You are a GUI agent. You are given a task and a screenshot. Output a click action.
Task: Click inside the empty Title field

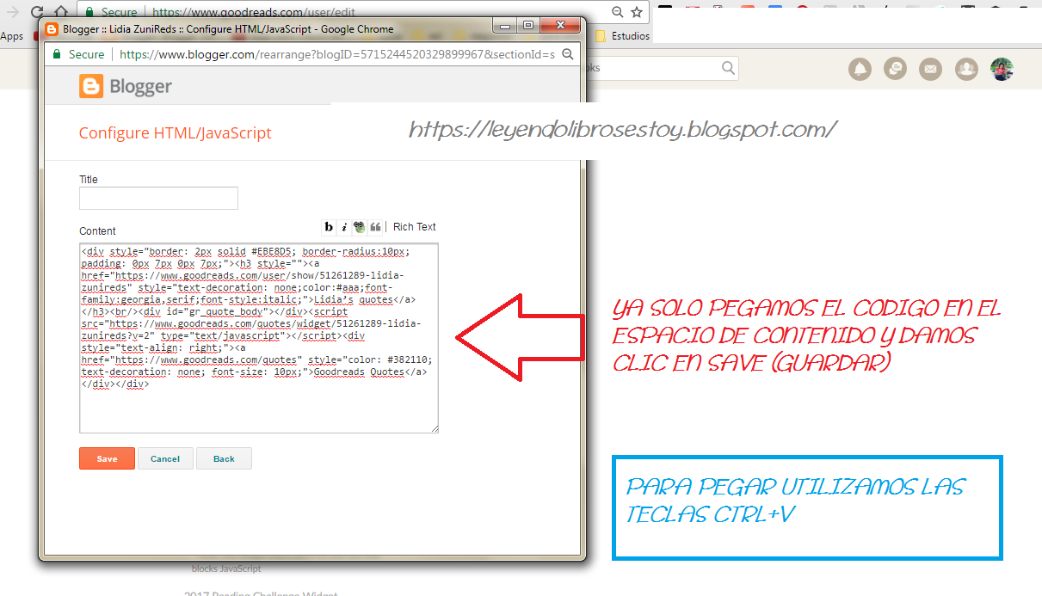coord(157,198)
